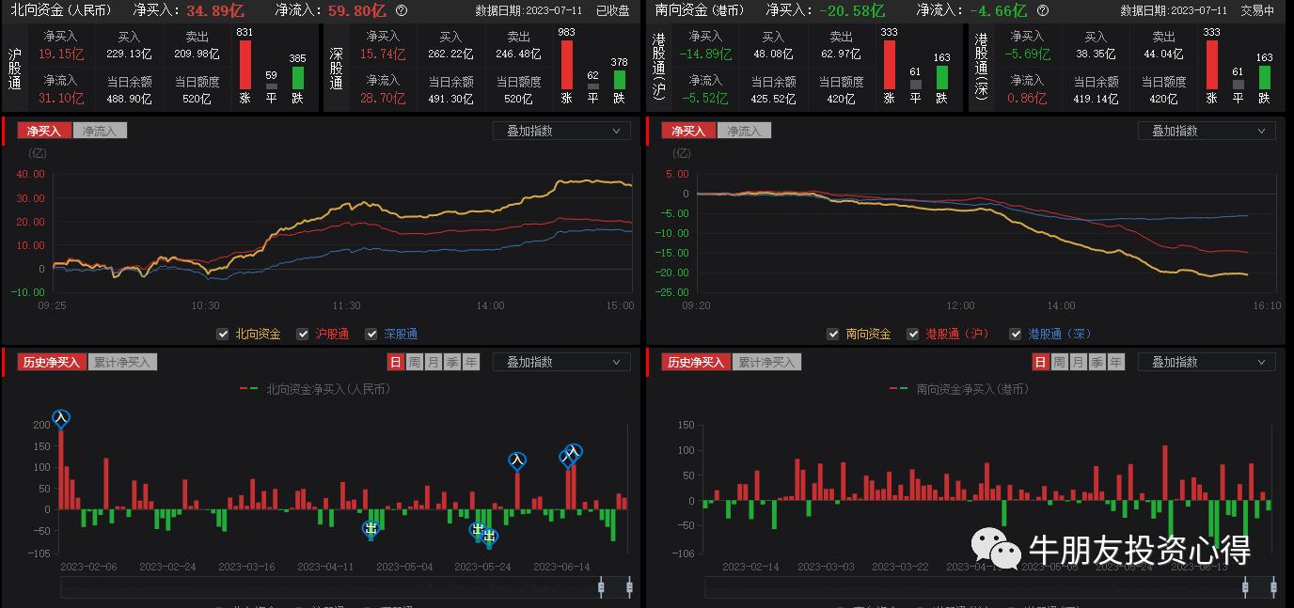Switch to the 累计净买入 tab on the left history panel

click(x=120, y=362)
